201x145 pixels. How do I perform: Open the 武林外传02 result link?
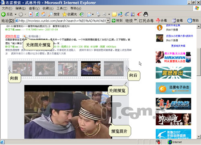pyautogui.click(x=12, y=36)
